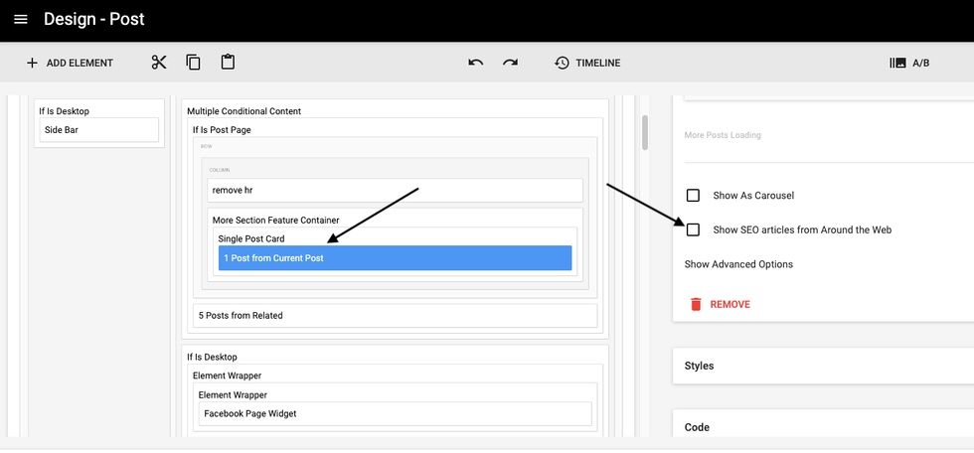Click the cut scissors icon

point(159,63)
